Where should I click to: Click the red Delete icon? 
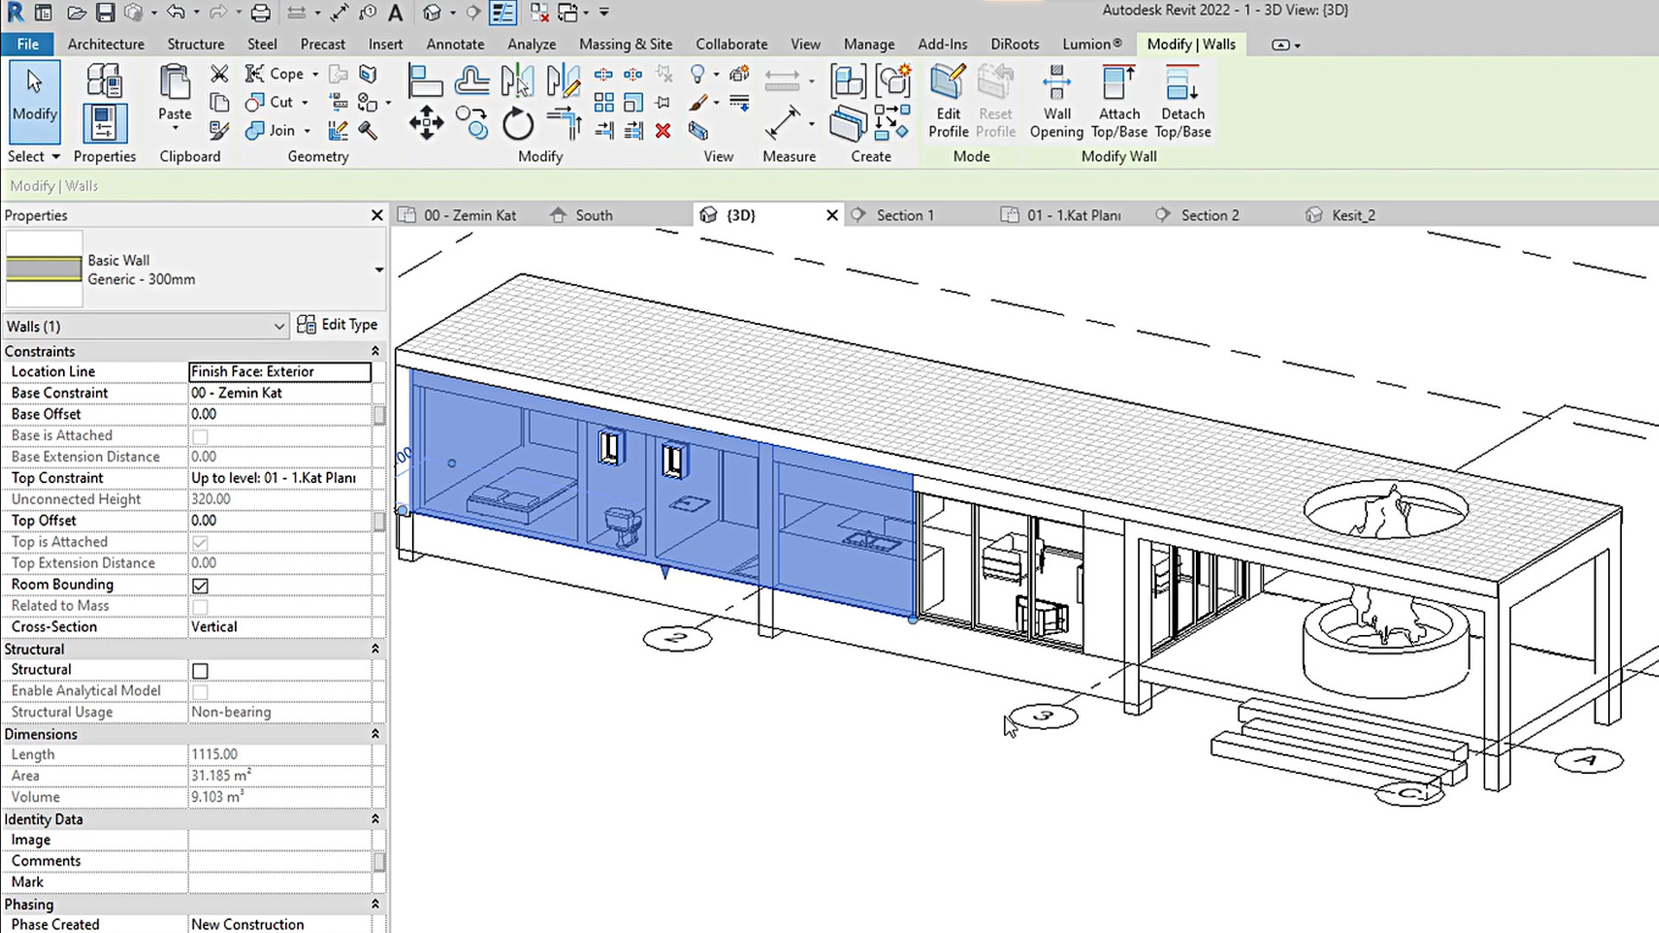point(663,130)
